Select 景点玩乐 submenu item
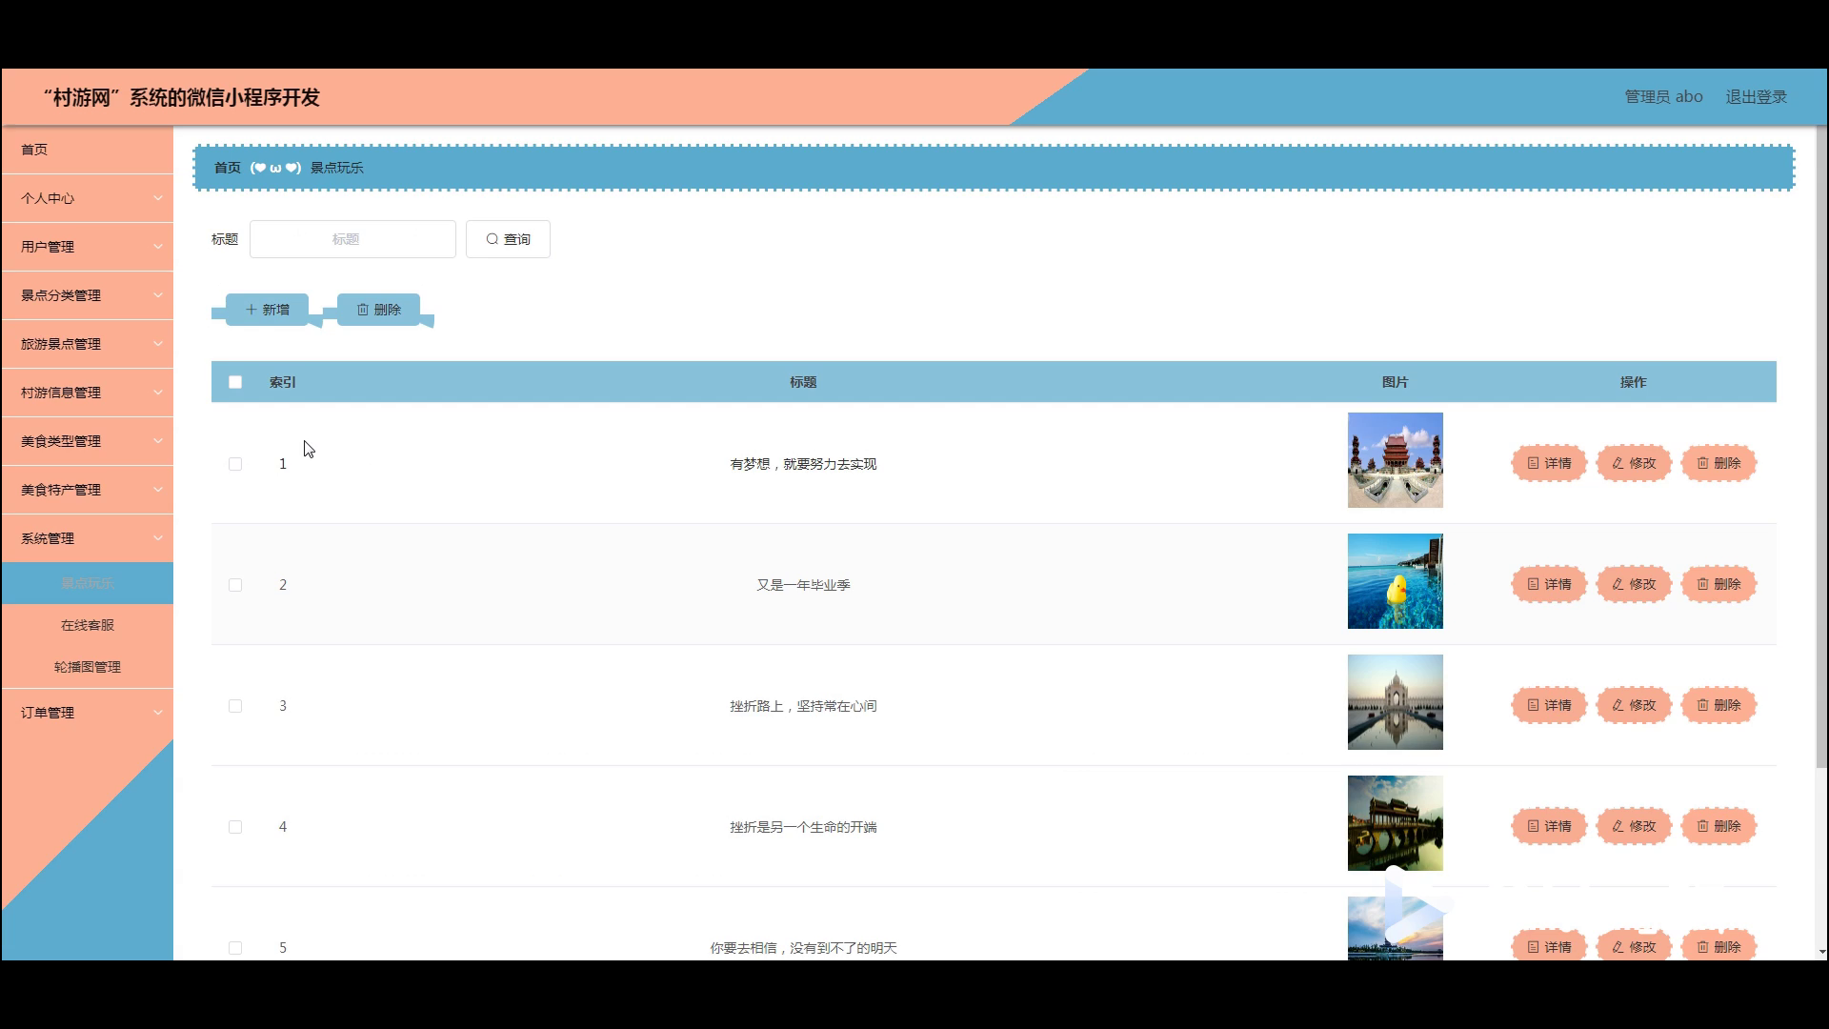1829x1029 pixels. [88, 583]
